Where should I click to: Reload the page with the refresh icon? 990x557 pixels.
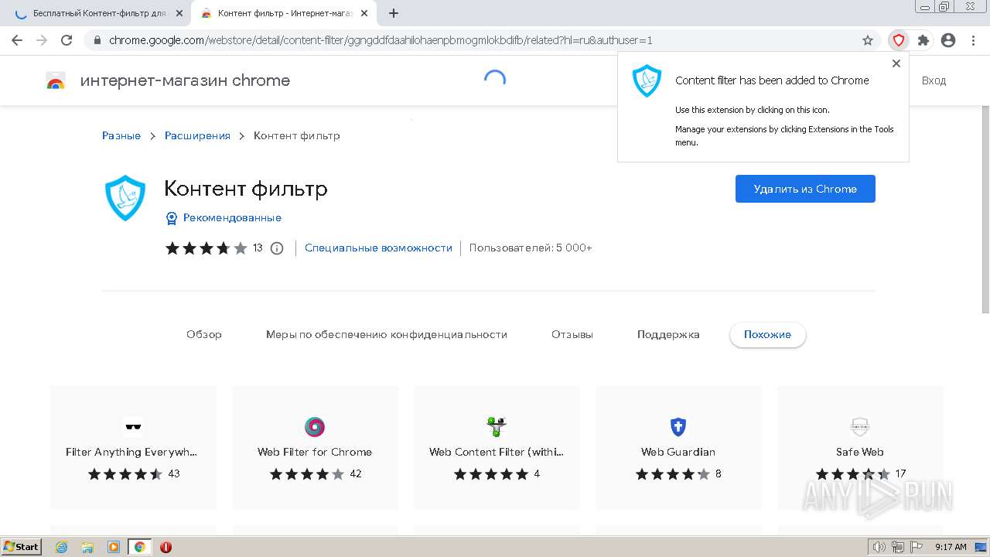[67, 40]
